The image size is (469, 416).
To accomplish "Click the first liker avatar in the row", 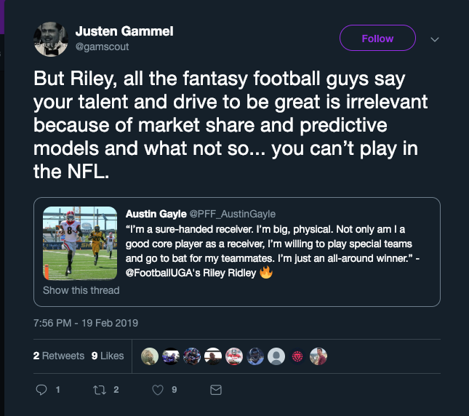I will pyautogui.click(x=150, y=356).
